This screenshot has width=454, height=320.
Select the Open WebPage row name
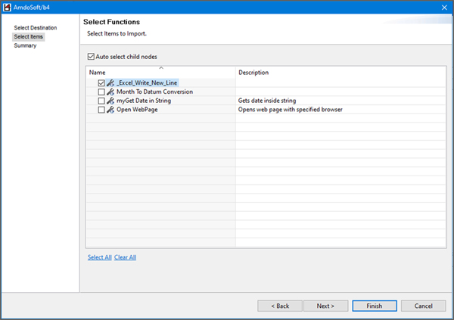(137, 110)
